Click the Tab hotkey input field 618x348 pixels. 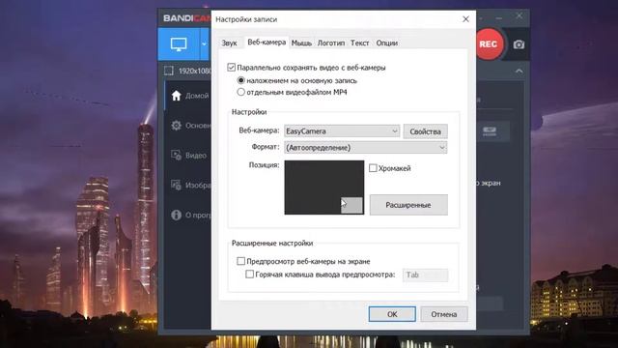click(425, 275)
